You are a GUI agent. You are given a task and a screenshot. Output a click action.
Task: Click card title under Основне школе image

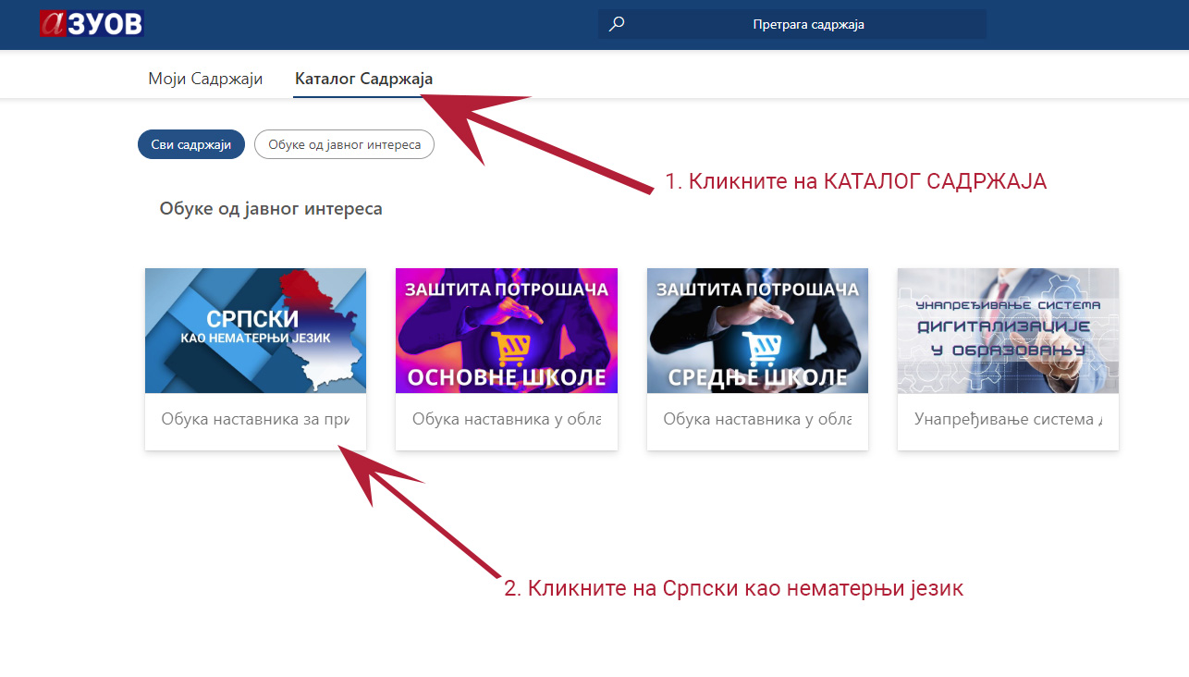507,419
